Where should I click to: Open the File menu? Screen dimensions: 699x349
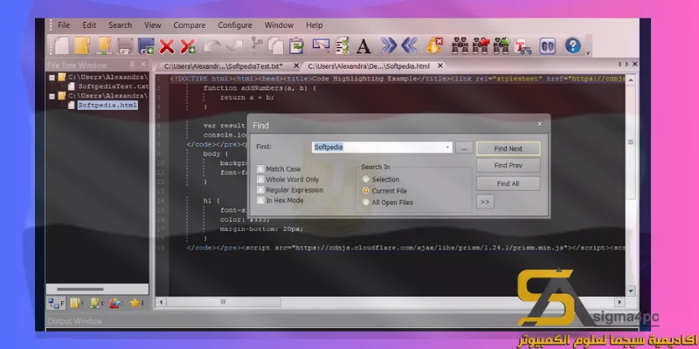pyautogui.click(x=64, y=25)
